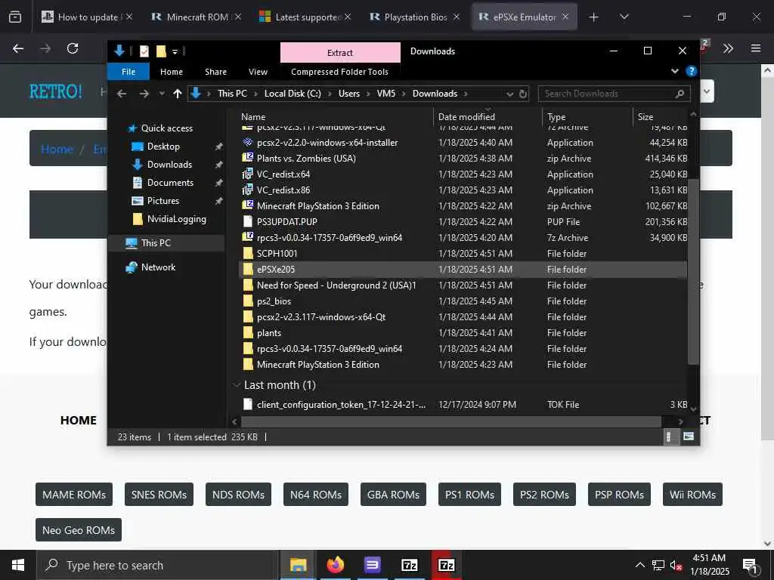The image size is (774, 580).
Task: Open the browser application menu
Action: pyautogui.click(x=756, y=48)
